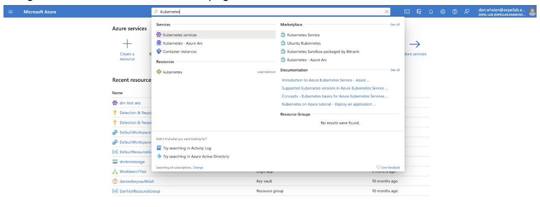The height and width of the screenshot is (207, 540).
Task: Click Microsoft Azure home title
Action: [40, 12]
